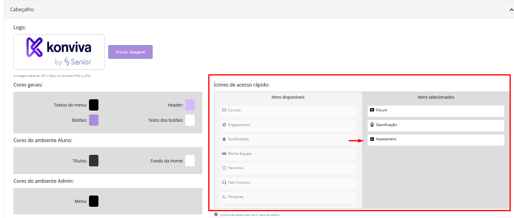Click the Assessment chart icon
Image resolution: width=514 pixels, height=218 pixels.
pyautogui.click(x=372, y=139)
